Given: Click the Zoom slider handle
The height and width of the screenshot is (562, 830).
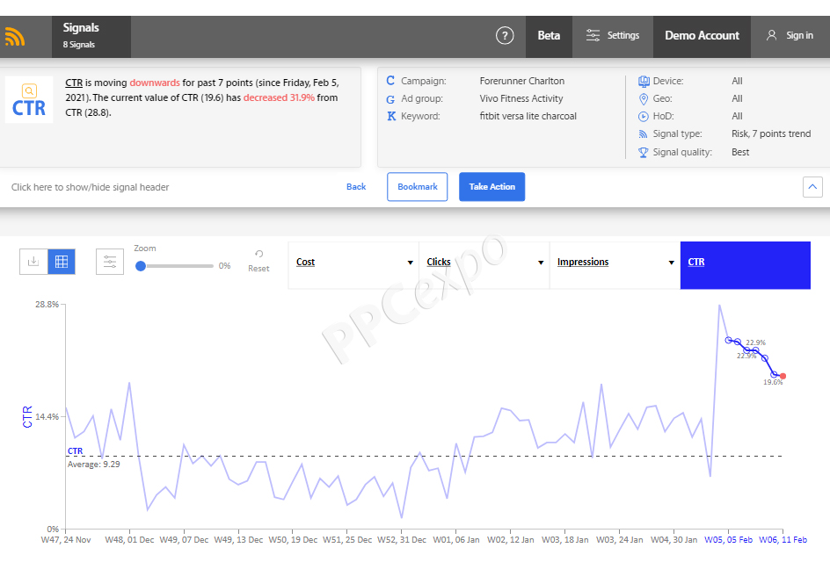Looking at the screenshot, I should tap(141, 266).
